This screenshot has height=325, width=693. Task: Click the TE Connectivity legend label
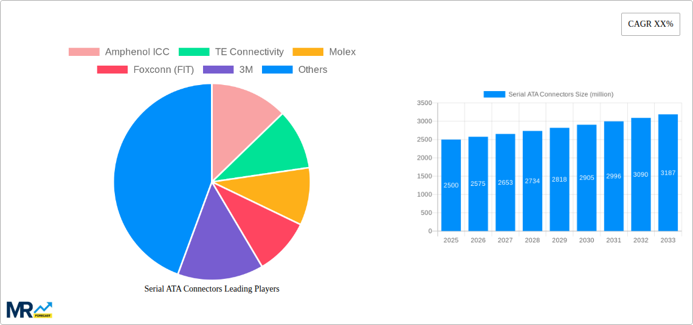[x=249, y=52]
